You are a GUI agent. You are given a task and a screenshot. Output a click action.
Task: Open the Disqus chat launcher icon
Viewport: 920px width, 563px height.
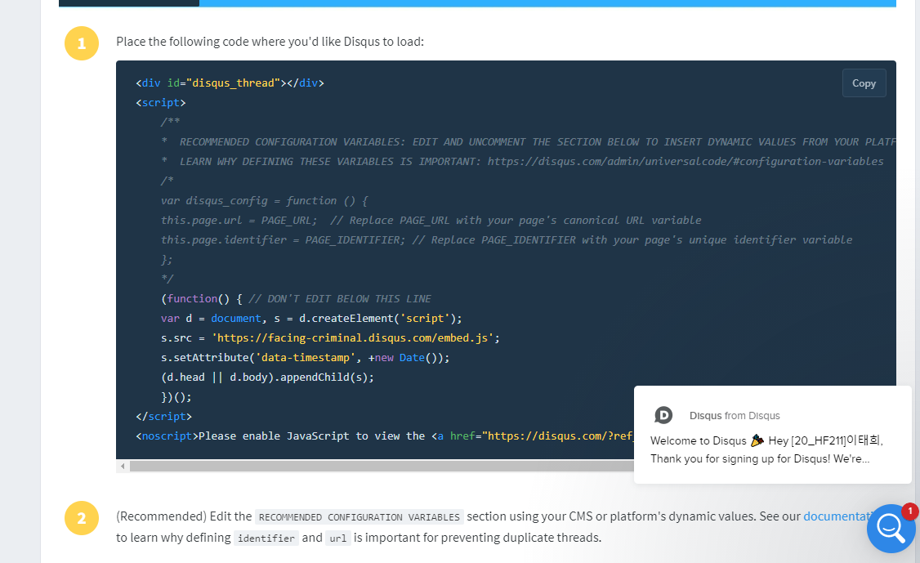coord(891,528)
